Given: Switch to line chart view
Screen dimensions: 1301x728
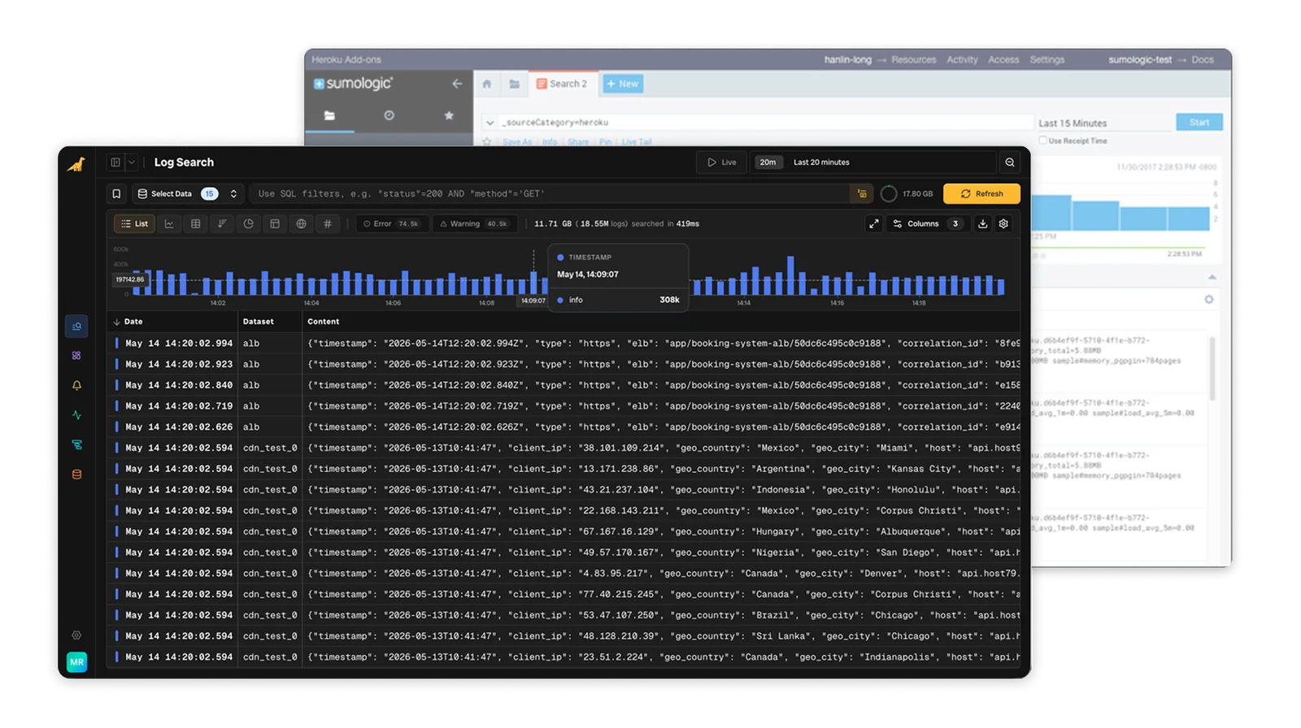Looking at the screenshot, I should pyautogui.click(x=169, y=223).
